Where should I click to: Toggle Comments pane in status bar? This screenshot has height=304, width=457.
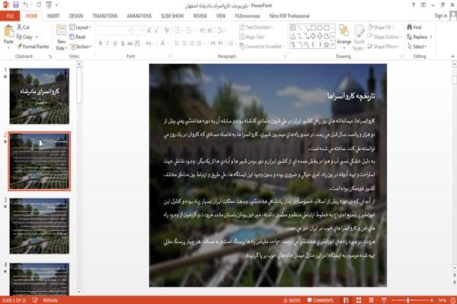point(321,300)
